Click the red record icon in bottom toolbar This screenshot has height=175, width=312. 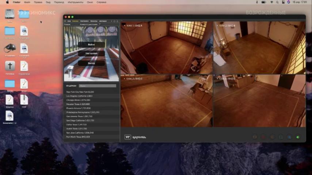[x=263, y=137]
